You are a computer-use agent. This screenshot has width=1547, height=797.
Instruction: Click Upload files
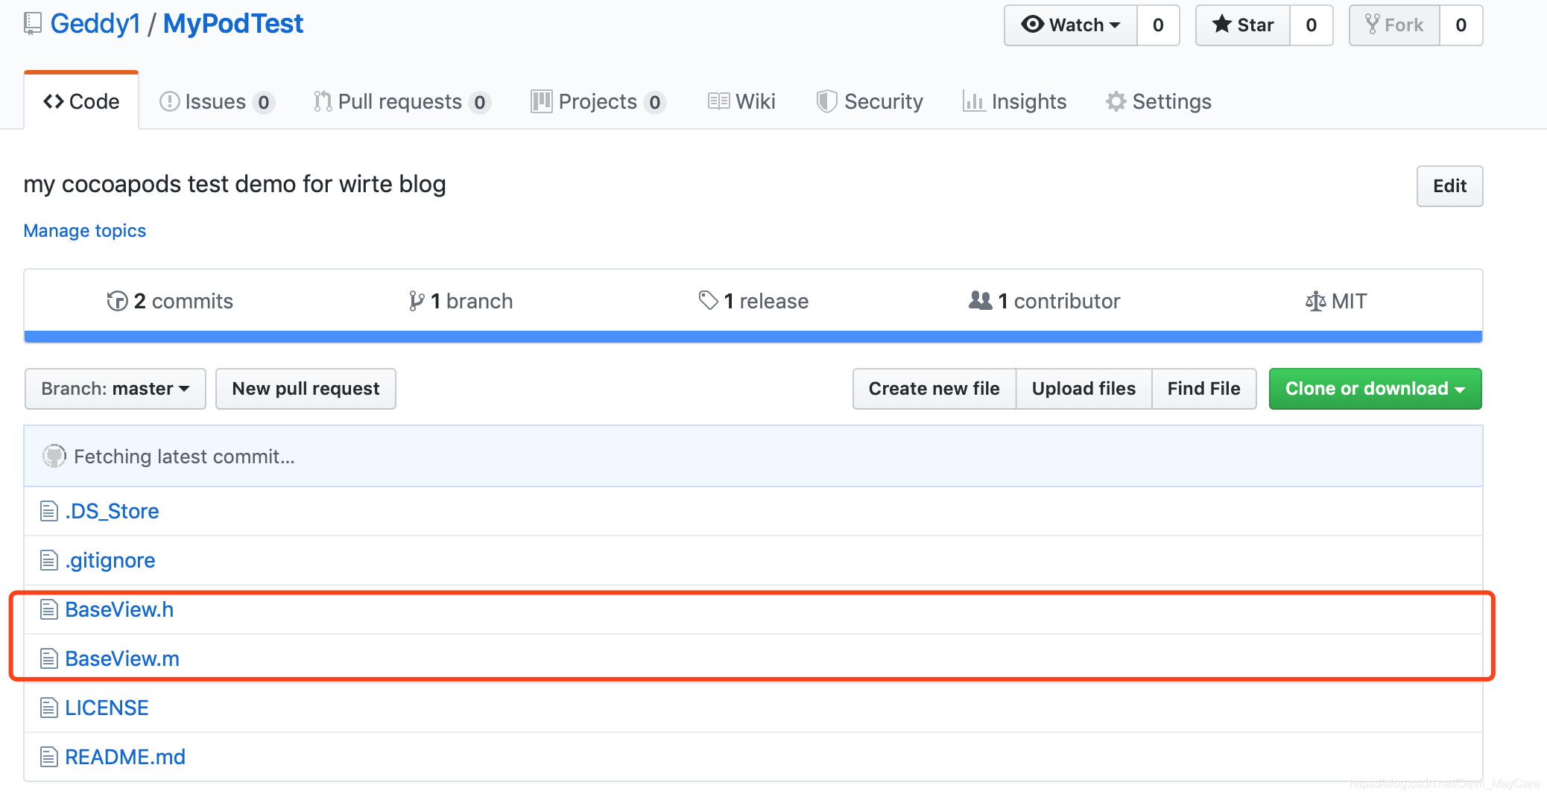click(1083, 389)
